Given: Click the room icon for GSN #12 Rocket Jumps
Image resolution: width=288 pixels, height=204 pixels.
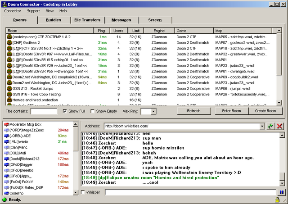Looking at the screenshot, I should (9, 88).
